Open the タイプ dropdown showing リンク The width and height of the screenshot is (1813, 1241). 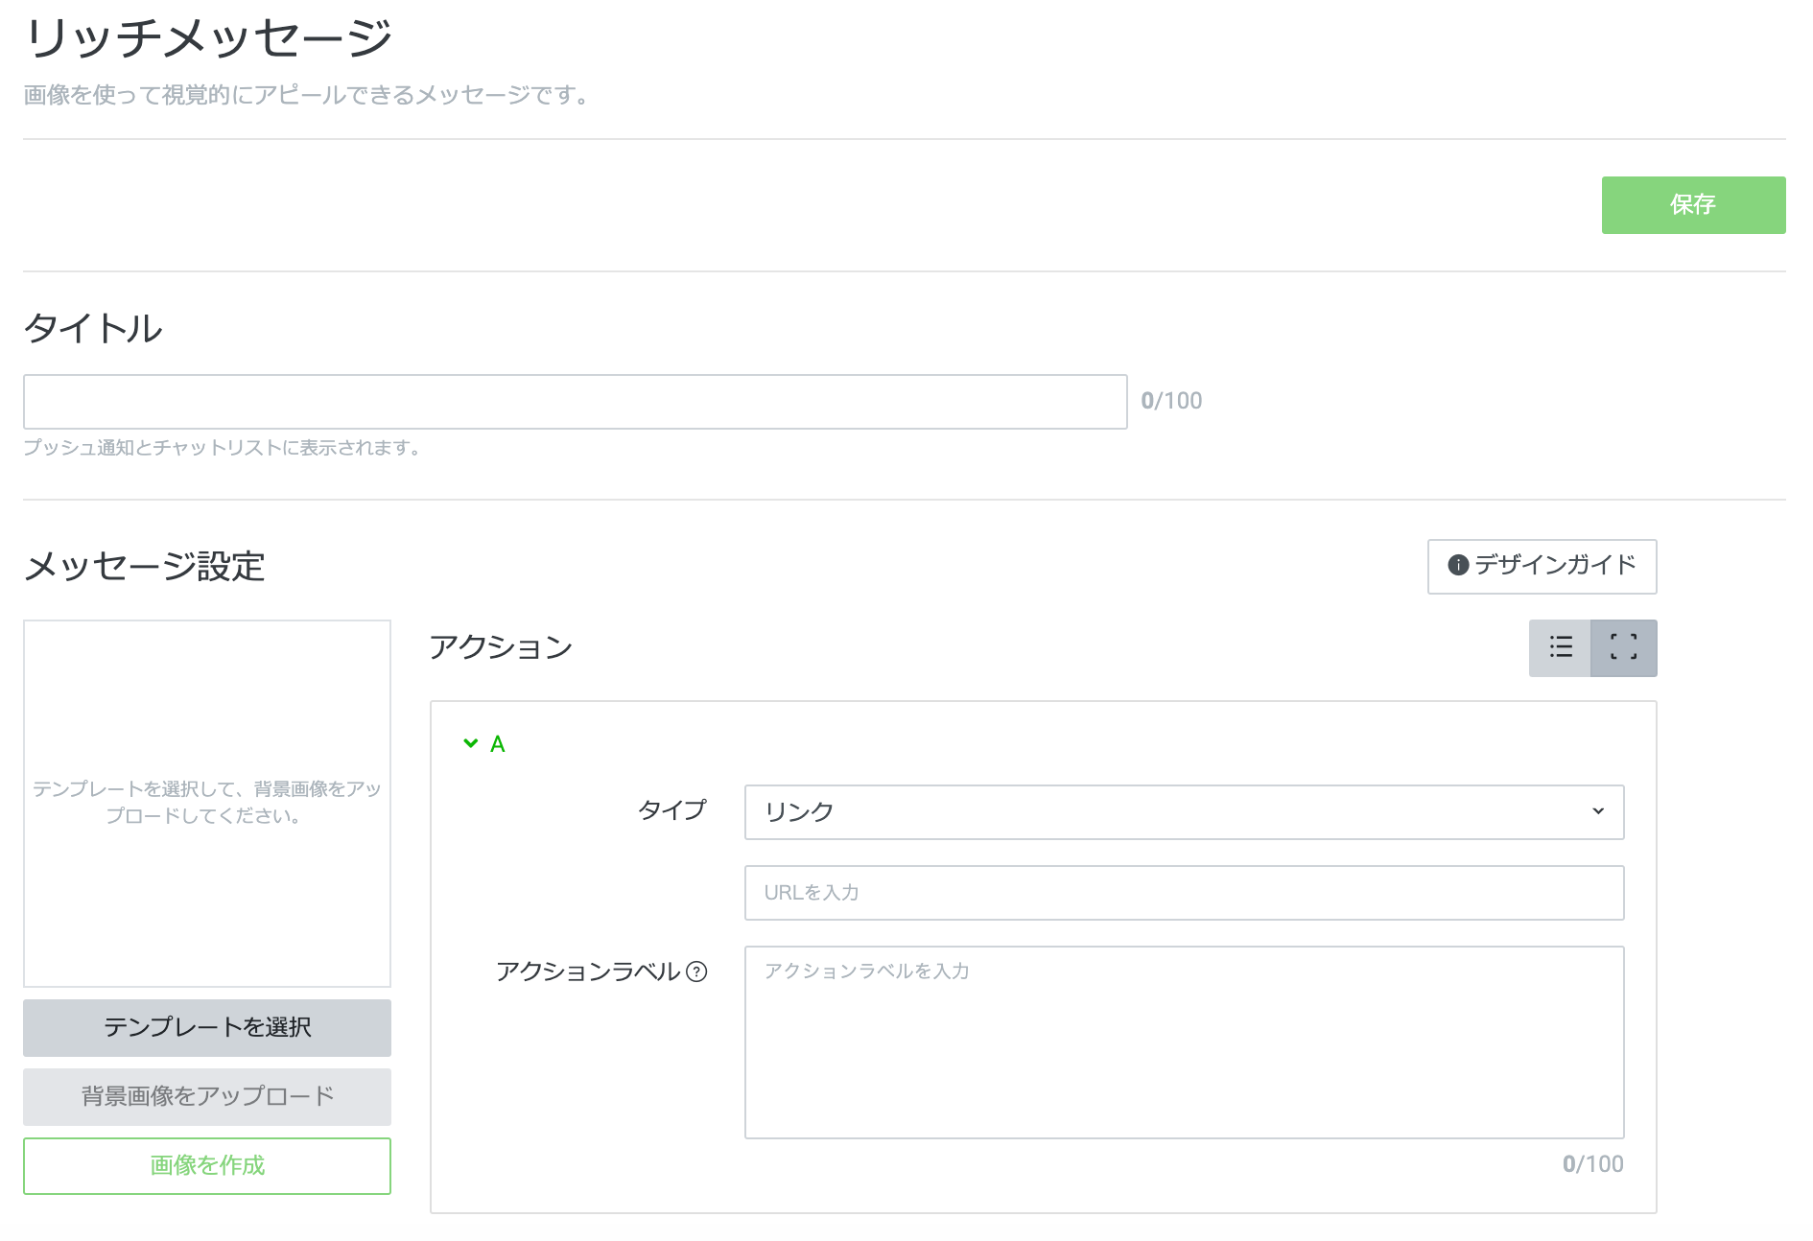pos(1183,812)
